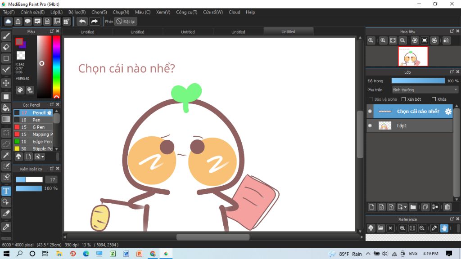461x259 pixels.
Task: Click the canvas horizontal scrollbar
Action: (213, 237)
